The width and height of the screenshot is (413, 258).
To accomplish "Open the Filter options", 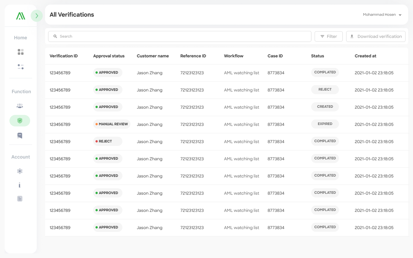I will click(x=328, y=36).
